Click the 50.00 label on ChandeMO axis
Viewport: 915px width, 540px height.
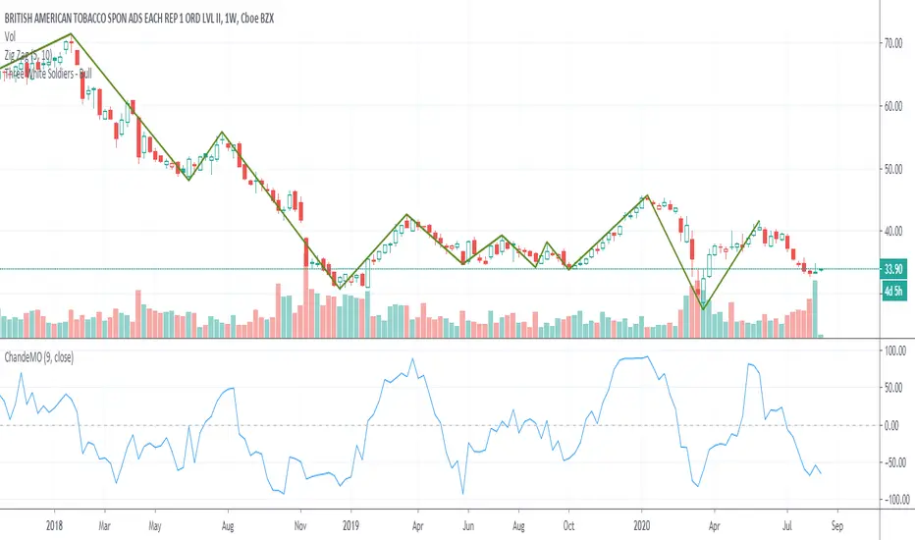coord(893,388)
